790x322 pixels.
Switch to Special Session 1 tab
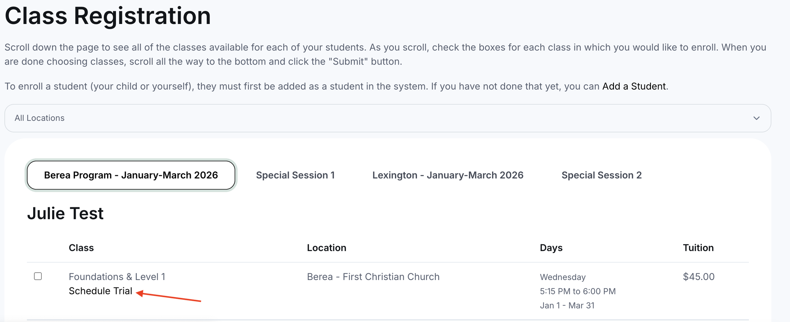[295, 175]
